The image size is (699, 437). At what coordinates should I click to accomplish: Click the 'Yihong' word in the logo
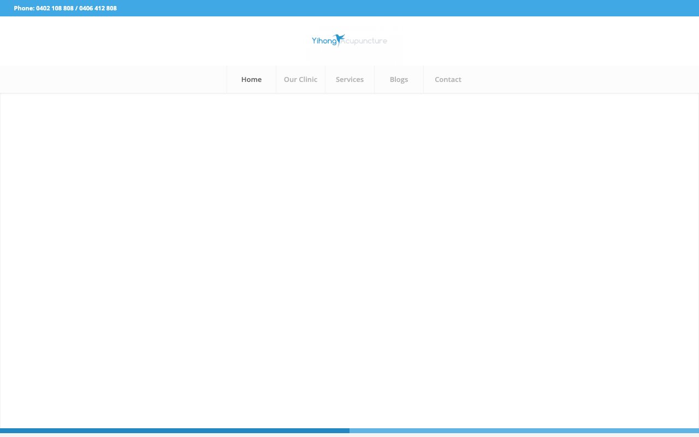[324, 41]
